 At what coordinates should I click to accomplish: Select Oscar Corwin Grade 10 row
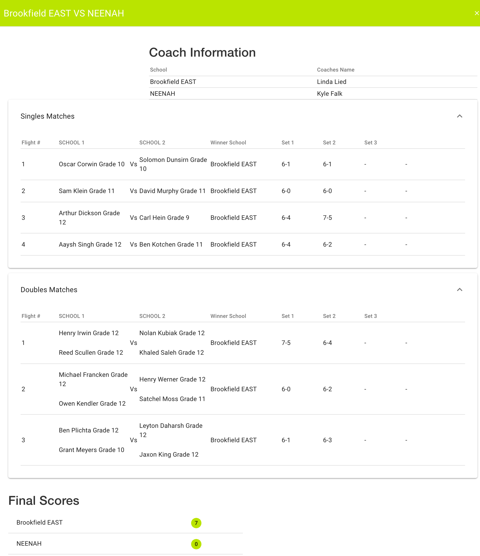pos(91,164)
